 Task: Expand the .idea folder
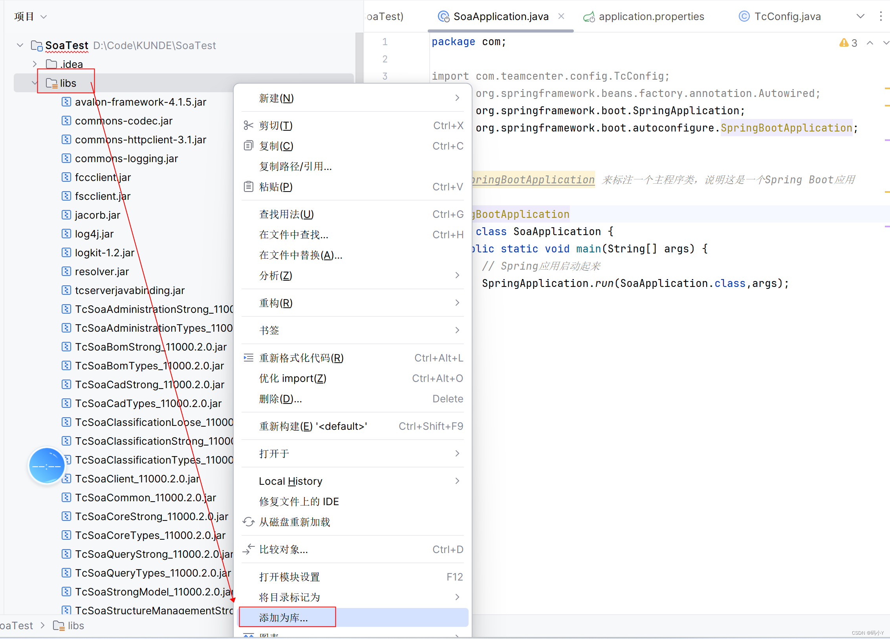(x=34, y=64)
